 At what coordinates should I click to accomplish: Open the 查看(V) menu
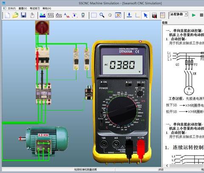tap(23, 9)
